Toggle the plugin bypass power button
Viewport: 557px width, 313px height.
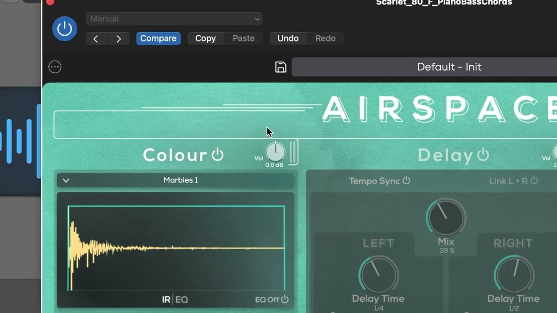64,29
